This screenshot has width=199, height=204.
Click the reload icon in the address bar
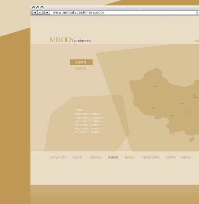(x=197, y=13)
